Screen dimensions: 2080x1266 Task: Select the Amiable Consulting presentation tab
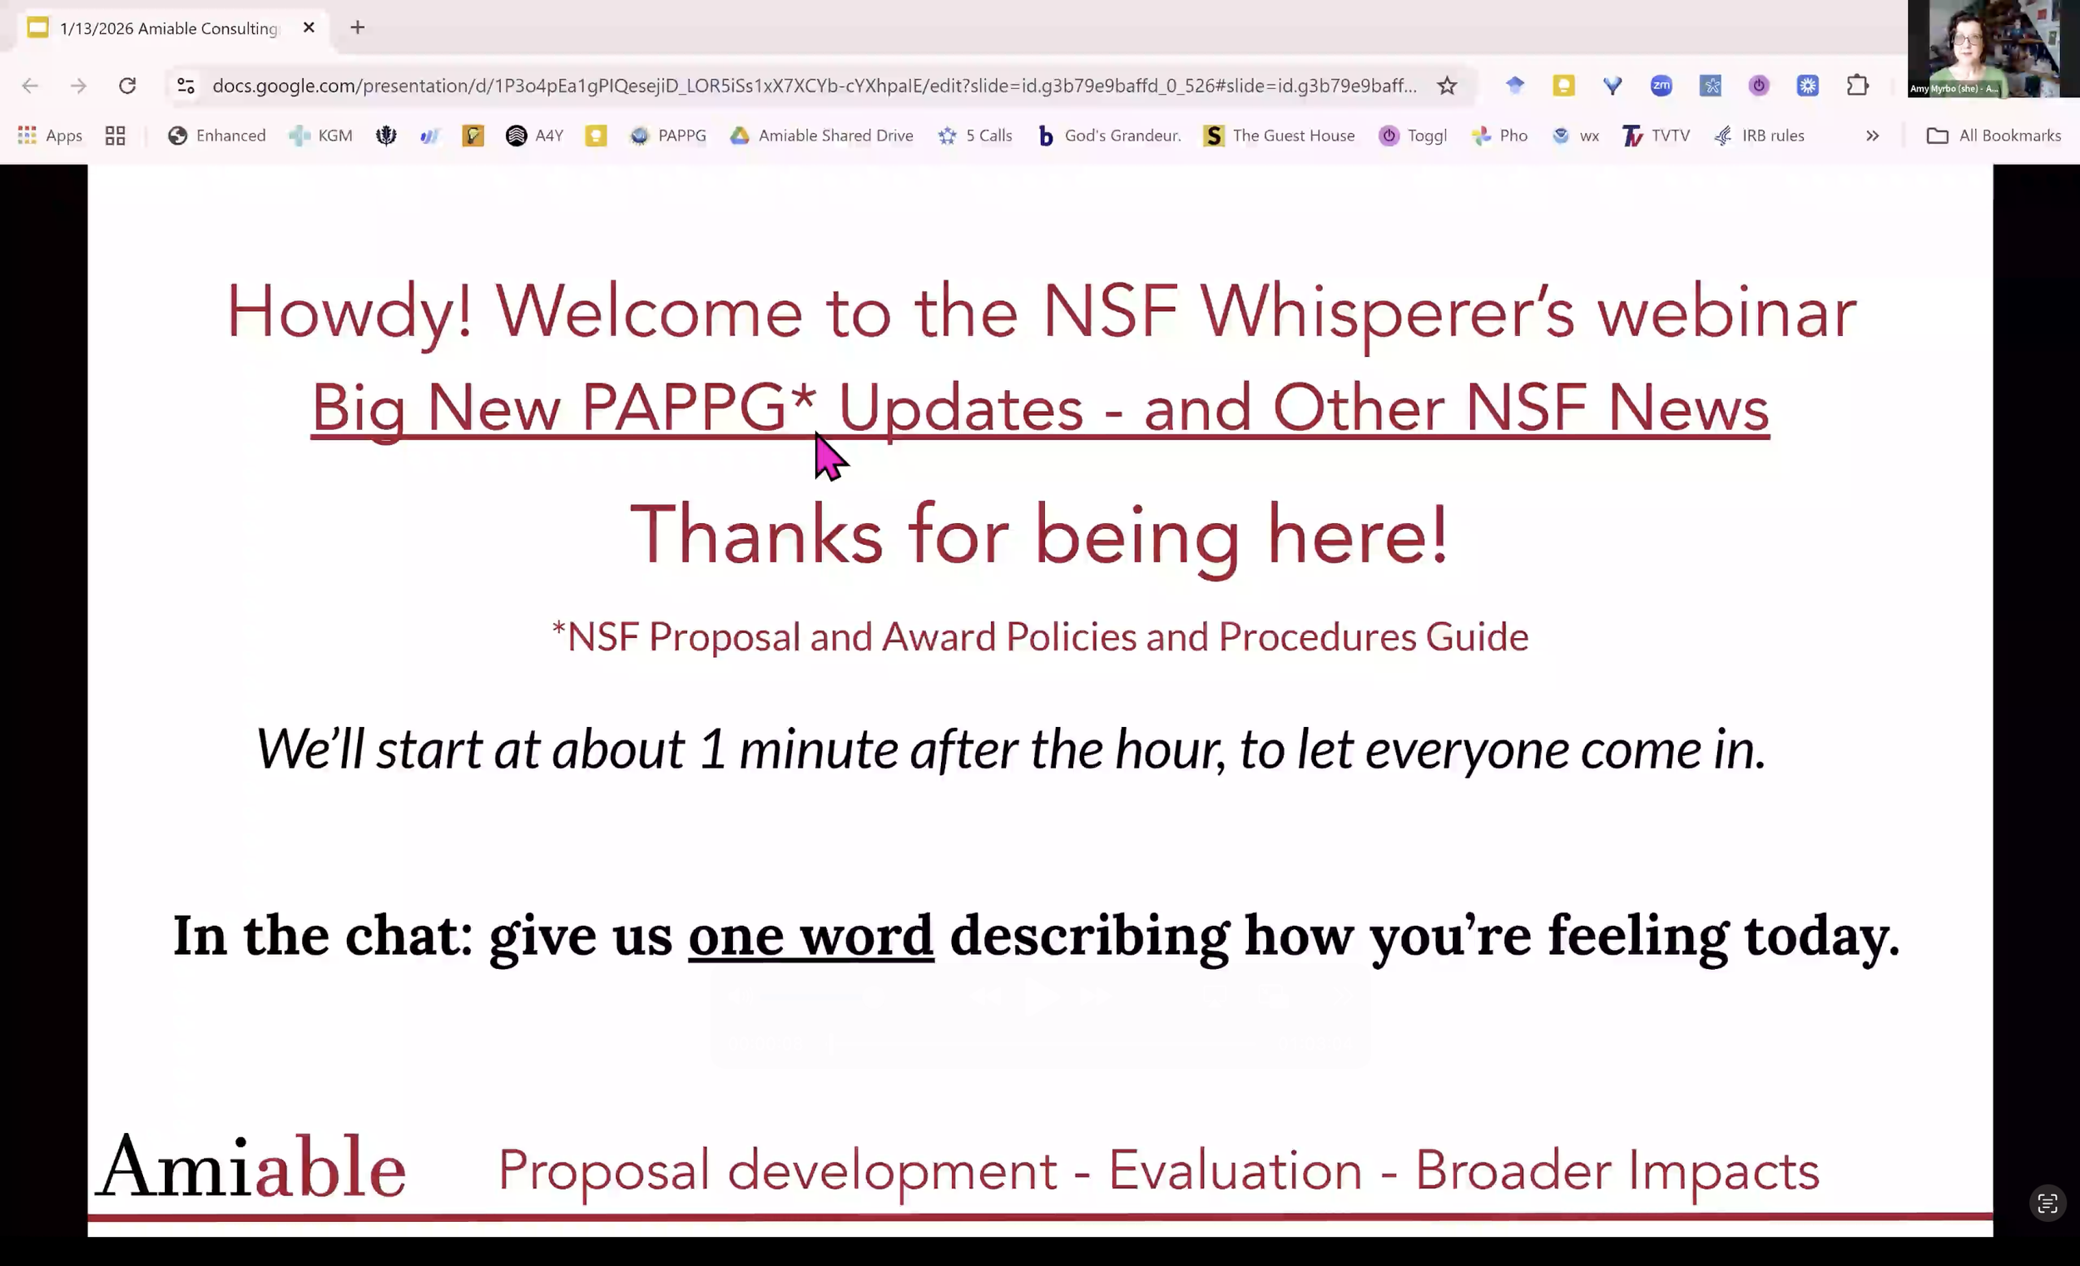coord(169,27)
